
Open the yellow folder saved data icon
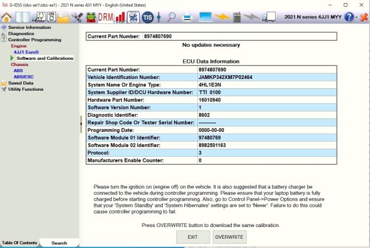64,17
